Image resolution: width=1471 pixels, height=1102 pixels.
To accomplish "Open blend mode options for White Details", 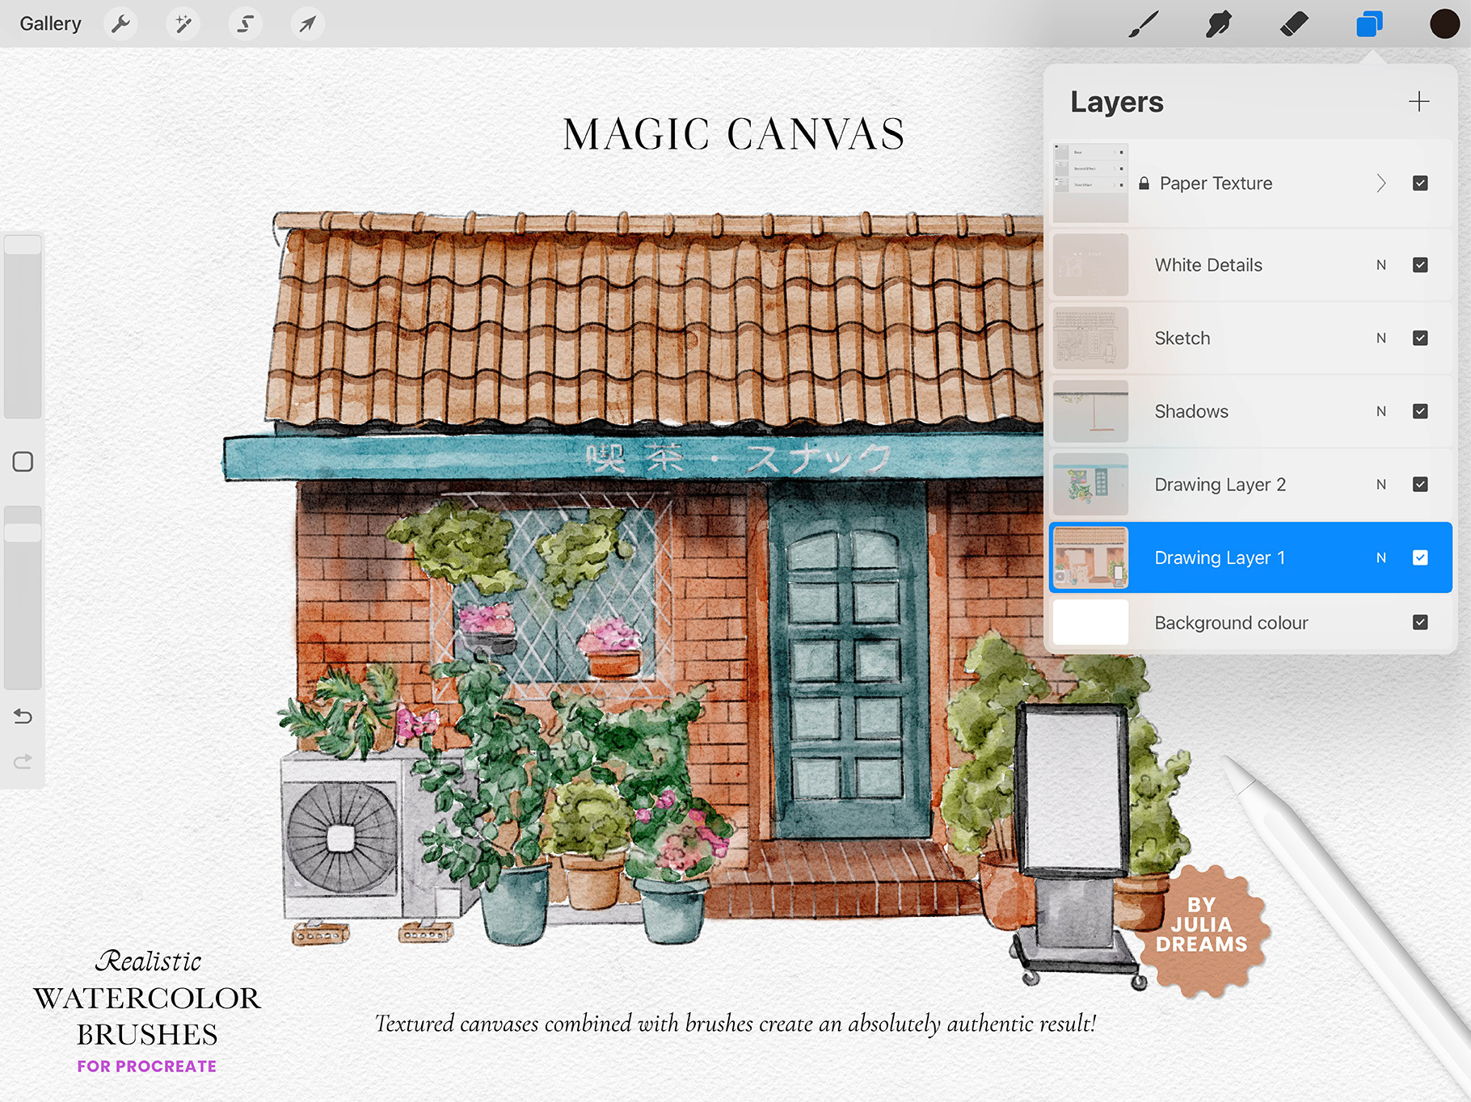I will click(x=1380, y=264).
